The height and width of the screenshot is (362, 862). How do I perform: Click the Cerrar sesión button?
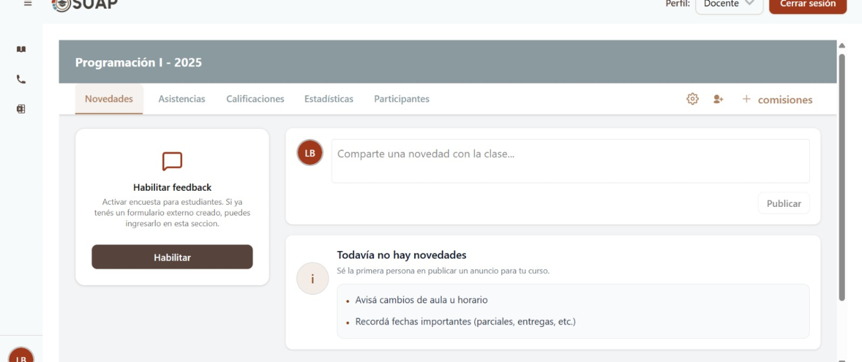pos(807,5)
